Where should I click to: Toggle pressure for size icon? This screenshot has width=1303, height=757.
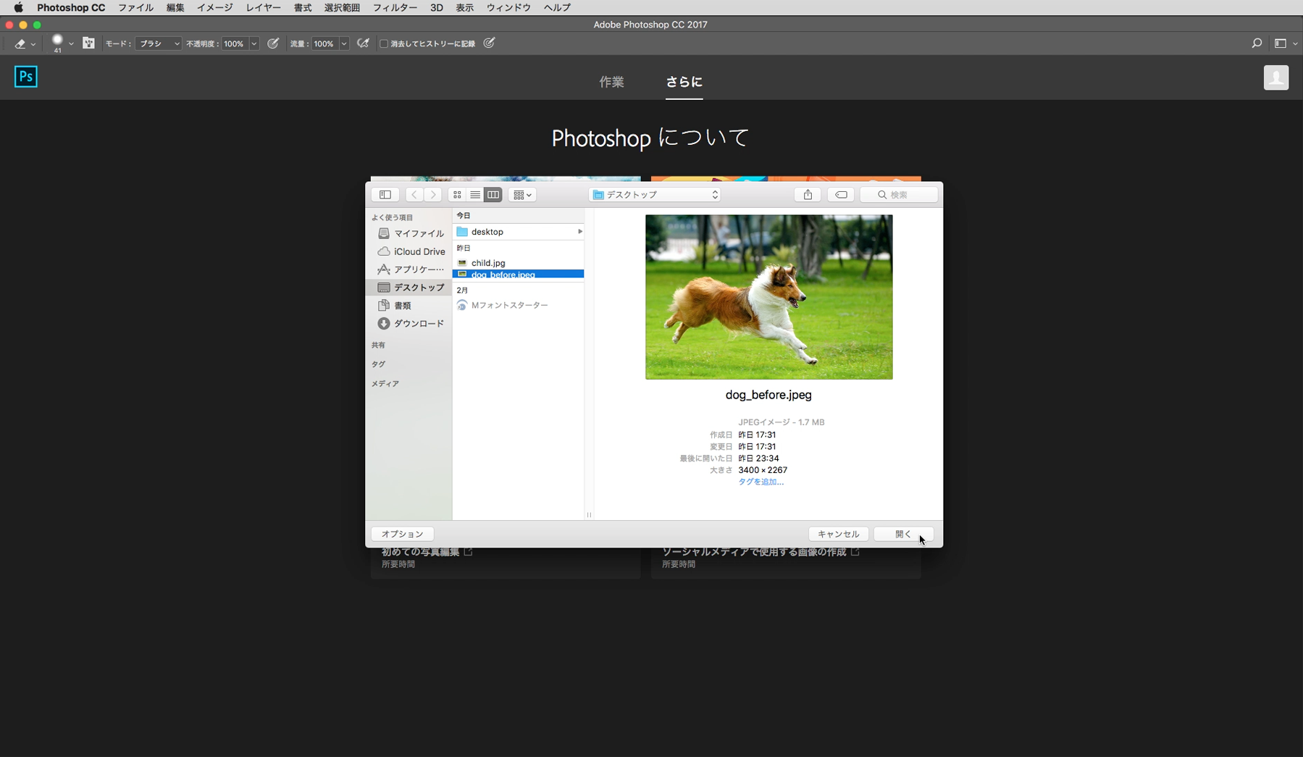[490, 43]
